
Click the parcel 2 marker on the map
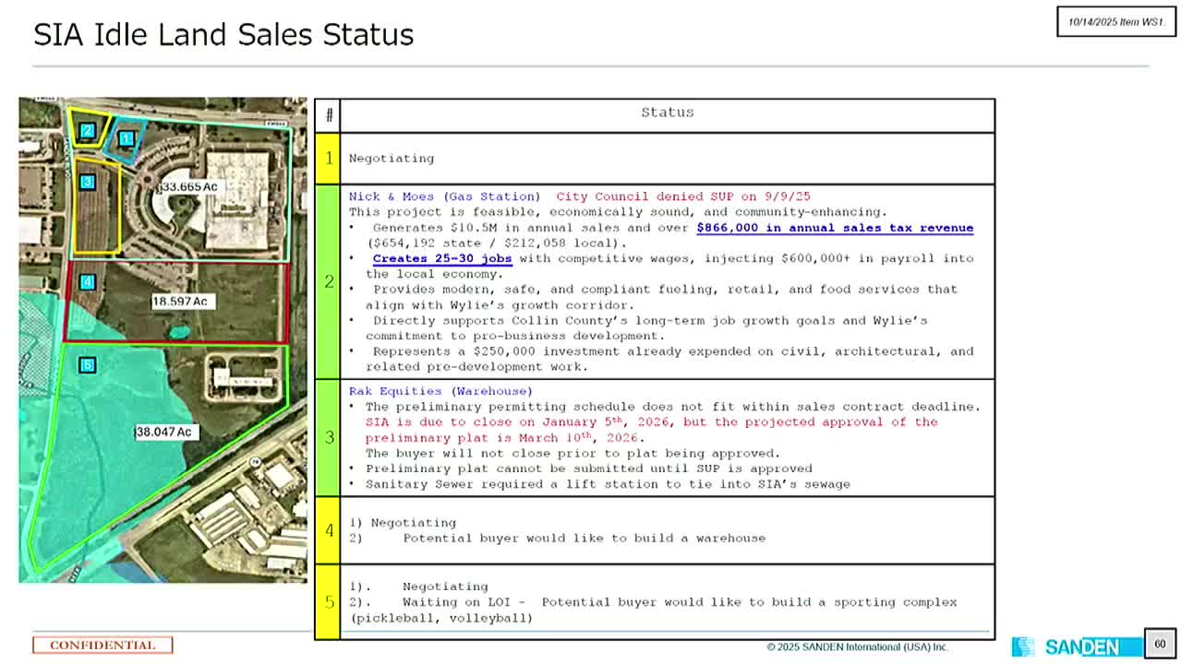click(87, 131)
